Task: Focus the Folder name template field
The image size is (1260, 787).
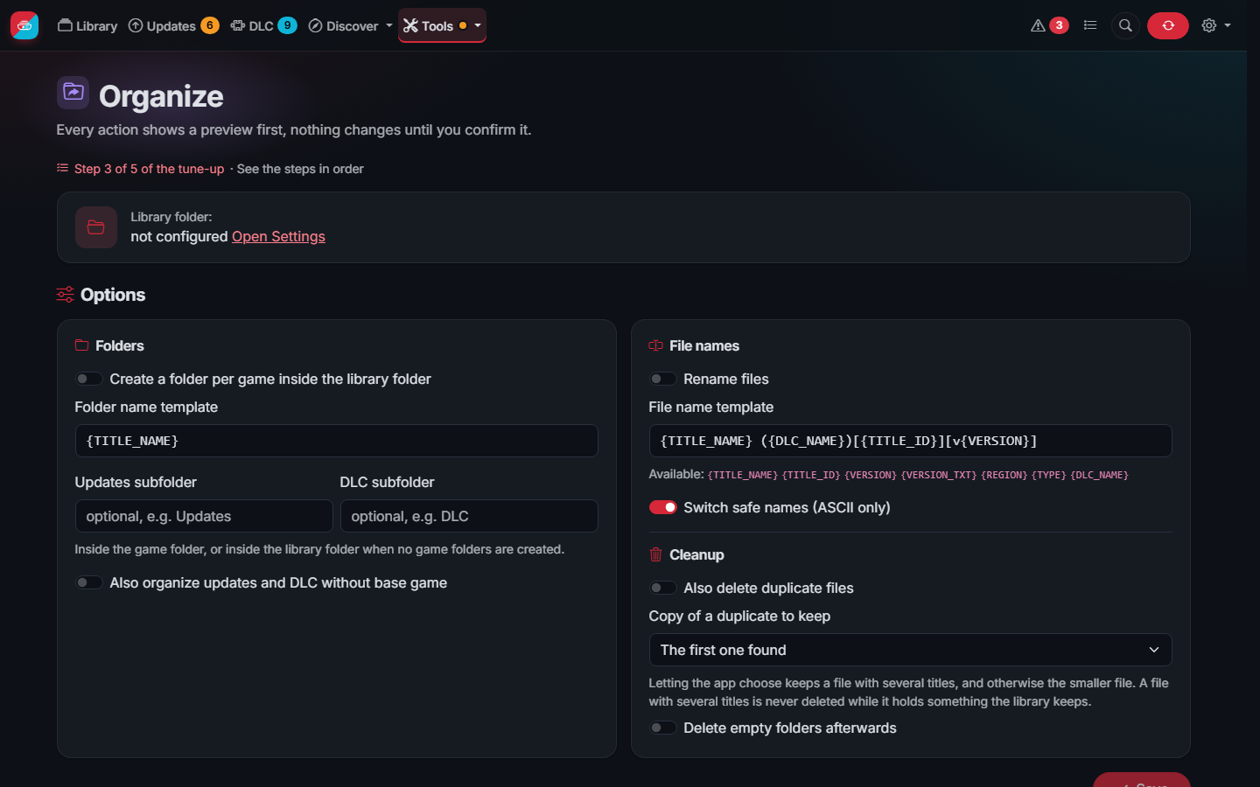Action: 336,441
